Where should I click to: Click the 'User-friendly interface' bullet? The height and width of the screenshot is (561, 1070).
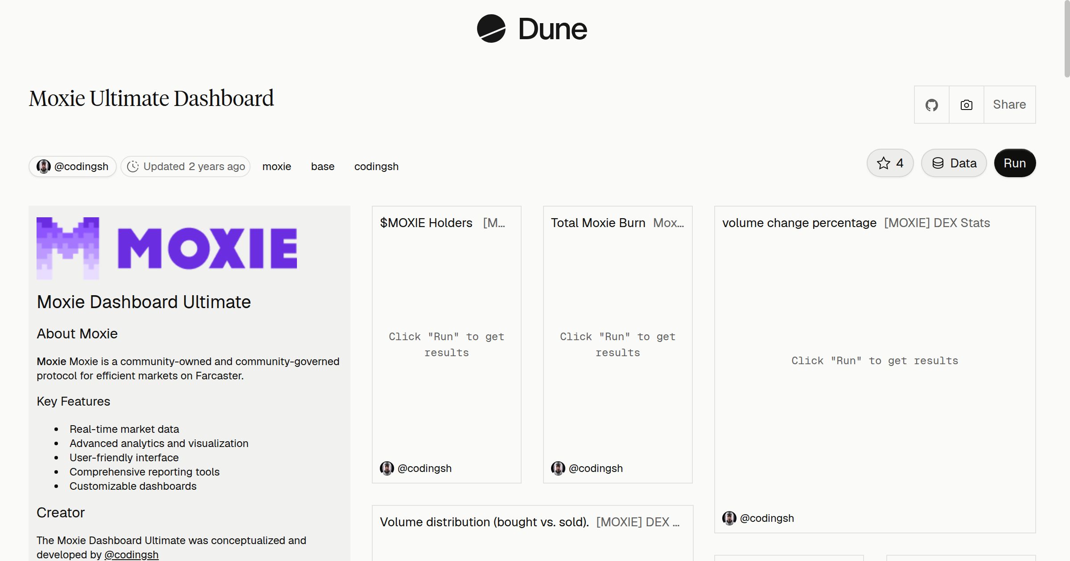(124, 458)
